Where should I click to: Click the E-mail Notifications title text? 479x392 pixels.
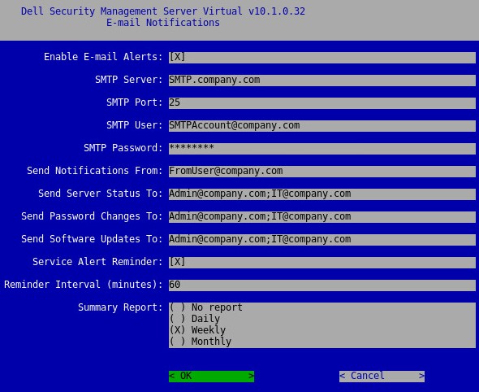pyautogui.click(x=163, y=23)
